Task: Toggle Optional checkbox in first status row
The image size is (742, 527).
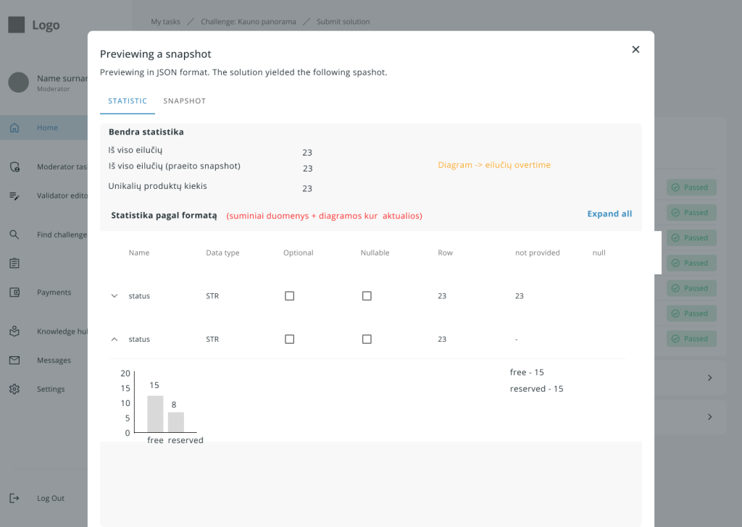Action: (290, 296)
